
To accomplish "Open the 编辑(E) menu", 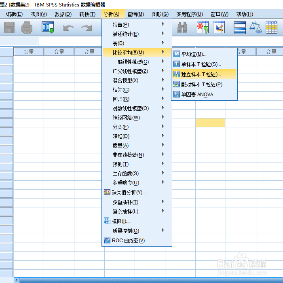I will coord(14,14).
